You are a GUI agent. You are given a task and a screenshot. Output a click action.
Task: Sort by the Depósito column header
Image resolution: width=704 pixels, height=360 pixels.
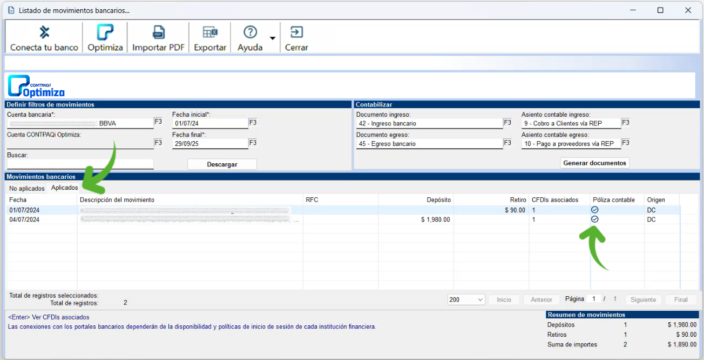pyautogui.click(x=416, y=200)
